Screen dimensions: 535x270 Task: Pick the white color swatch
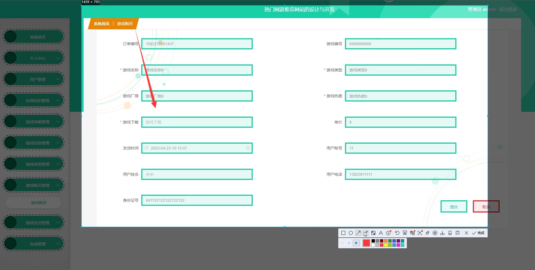[373, 245]
